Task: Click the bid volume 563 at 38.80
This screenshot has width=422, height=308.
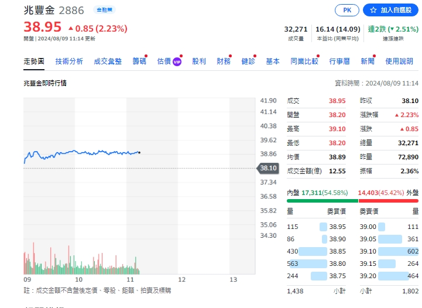Action: tap(292, 263)
